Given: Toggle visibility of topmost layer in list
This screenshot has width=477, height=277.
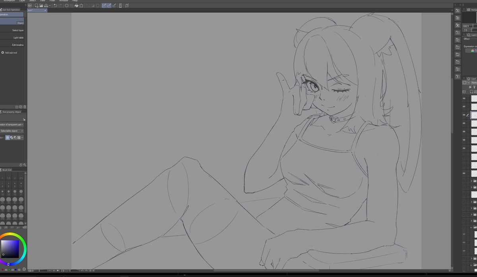Looking at the screenshot, I should 464,98.
